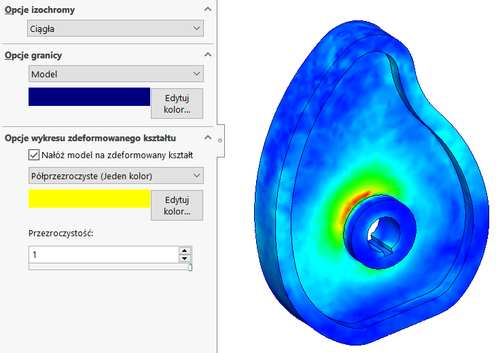
Task: Increase transparency with the up spinner arrow
Action: pyautogui.click(x=184, y=250)
